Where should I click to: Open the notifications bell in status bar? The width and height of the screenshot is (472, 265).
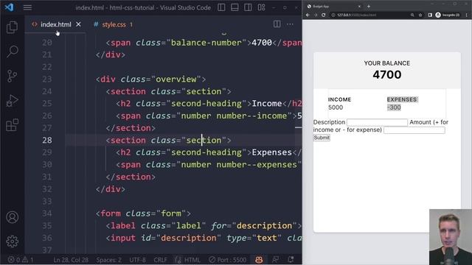pyautogui.click(x=291, y=260)
